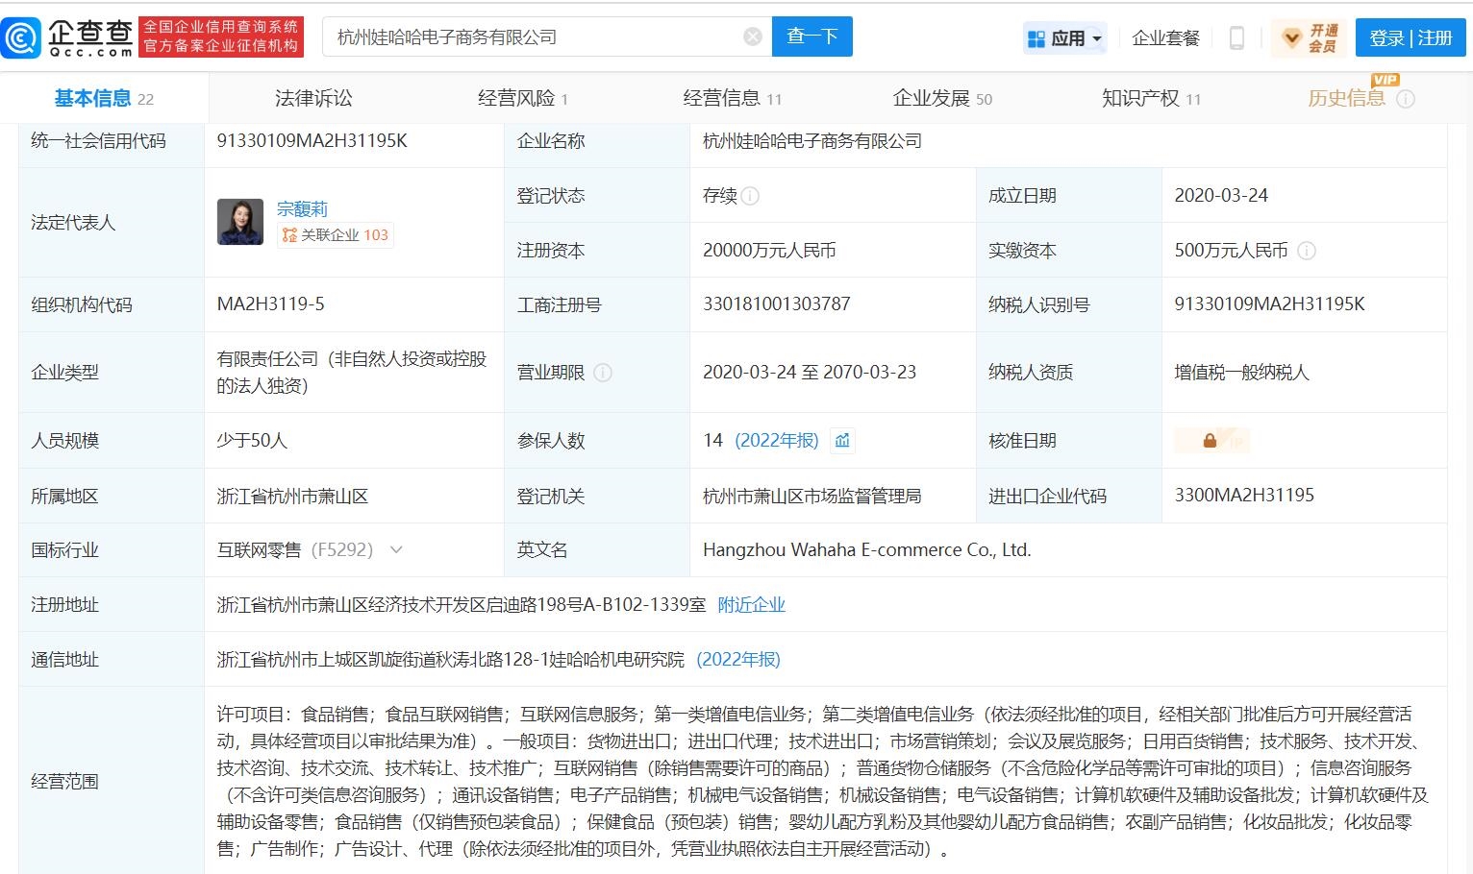Open 关联企业 103 related companies badge
The height and width of the screenshot is (874, 1473).
click(335, 235)
